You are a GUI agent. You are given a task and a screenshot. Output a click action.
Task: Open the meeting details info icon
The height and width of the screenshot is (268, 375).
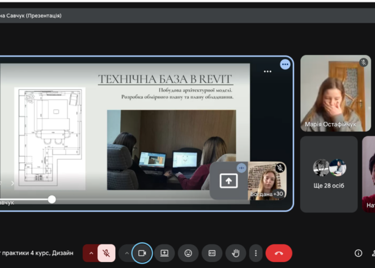pos(358,253)
